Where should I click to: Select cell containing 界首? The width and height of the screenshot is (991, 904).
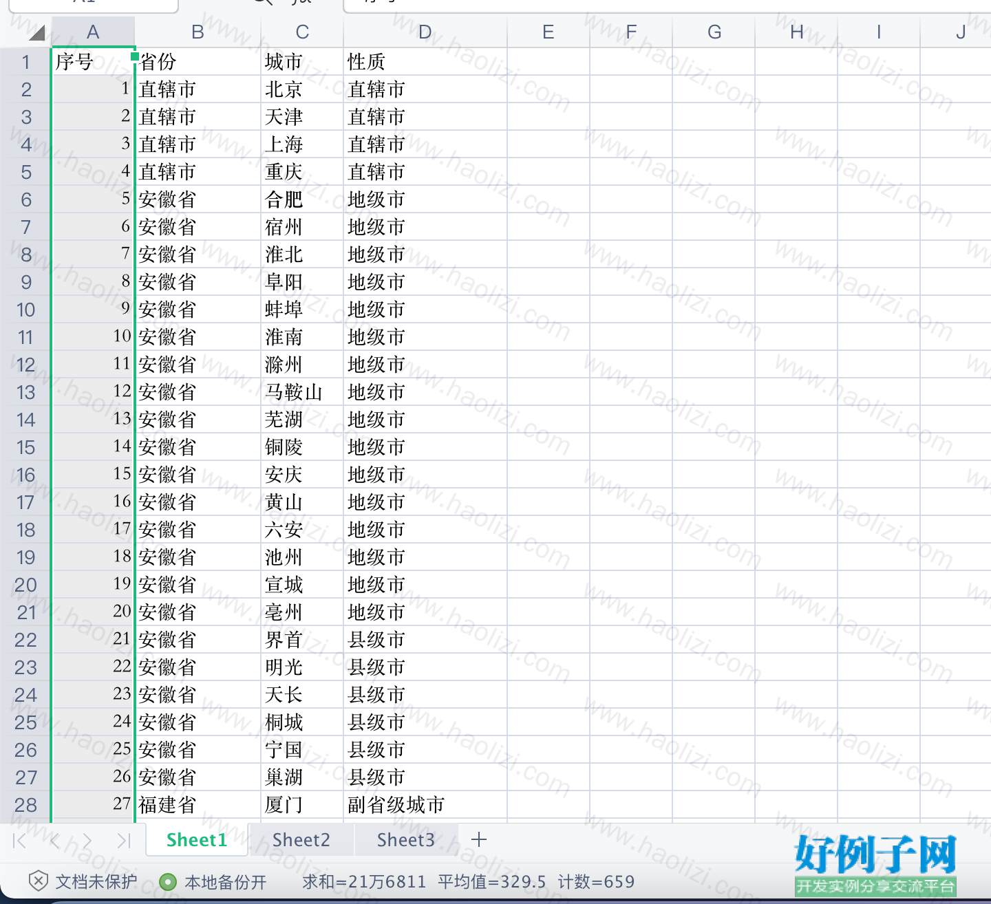(x=302, y=640)
